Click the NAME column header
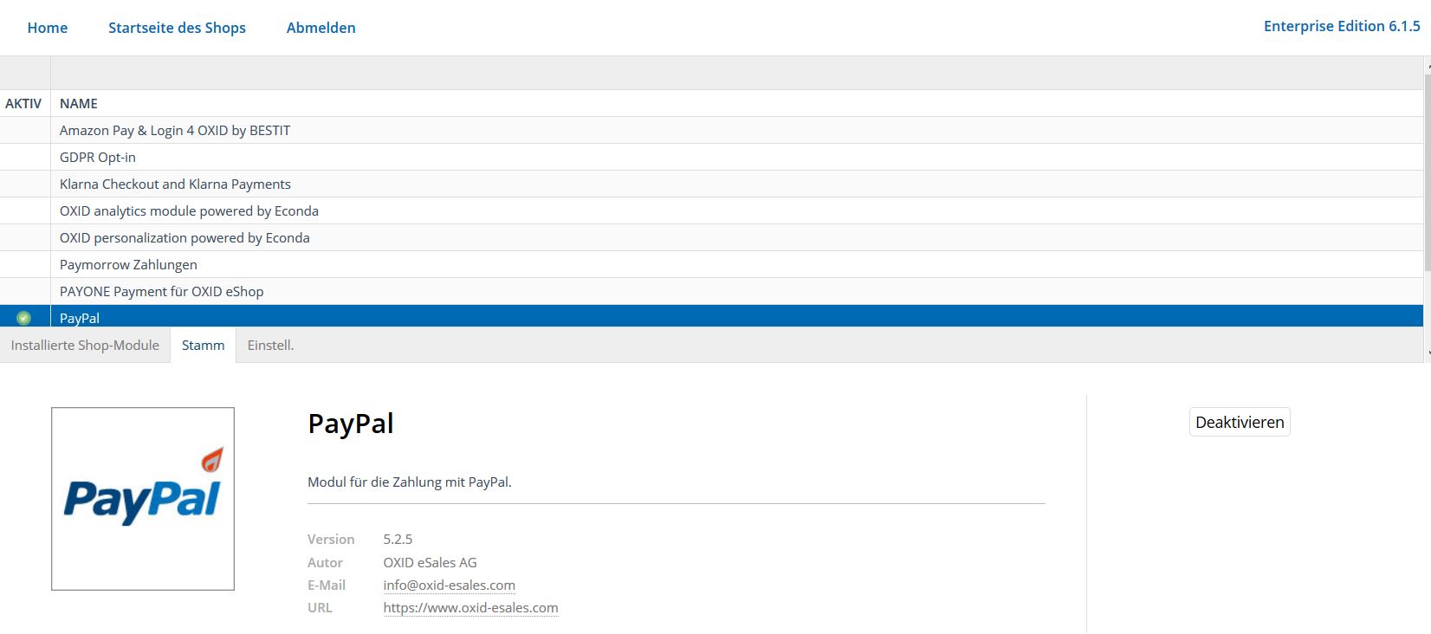The width and height of the screenshot is (1431, 634). point(79,103)
